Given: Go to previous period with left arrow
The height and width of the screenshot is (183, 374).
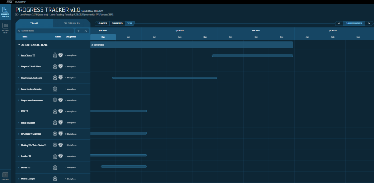Looking at the screenshot, I should pos(339,23).
